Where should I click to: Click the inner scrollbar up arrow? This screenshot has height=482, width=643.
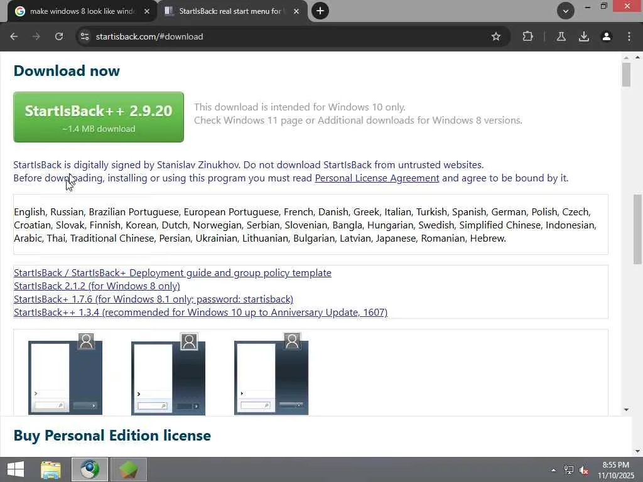tap(626, 57)
